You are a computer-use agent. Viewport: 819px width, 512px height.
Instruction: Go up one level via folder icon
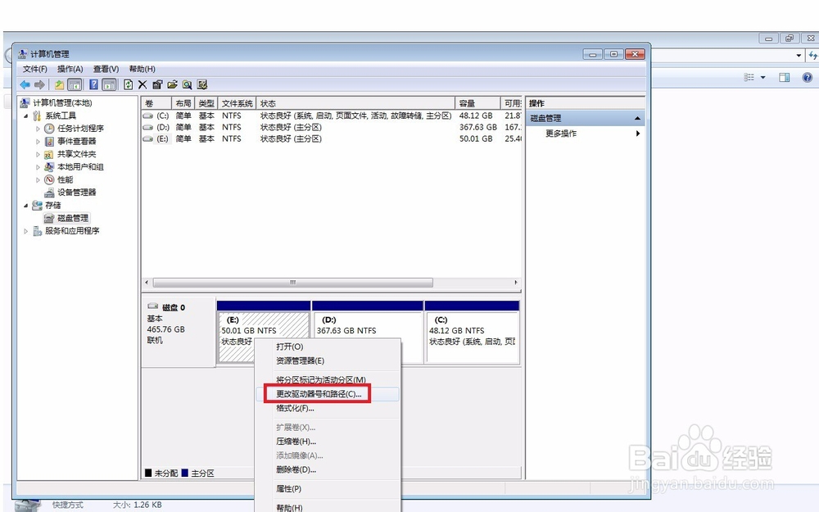click(x=59, y=84)
